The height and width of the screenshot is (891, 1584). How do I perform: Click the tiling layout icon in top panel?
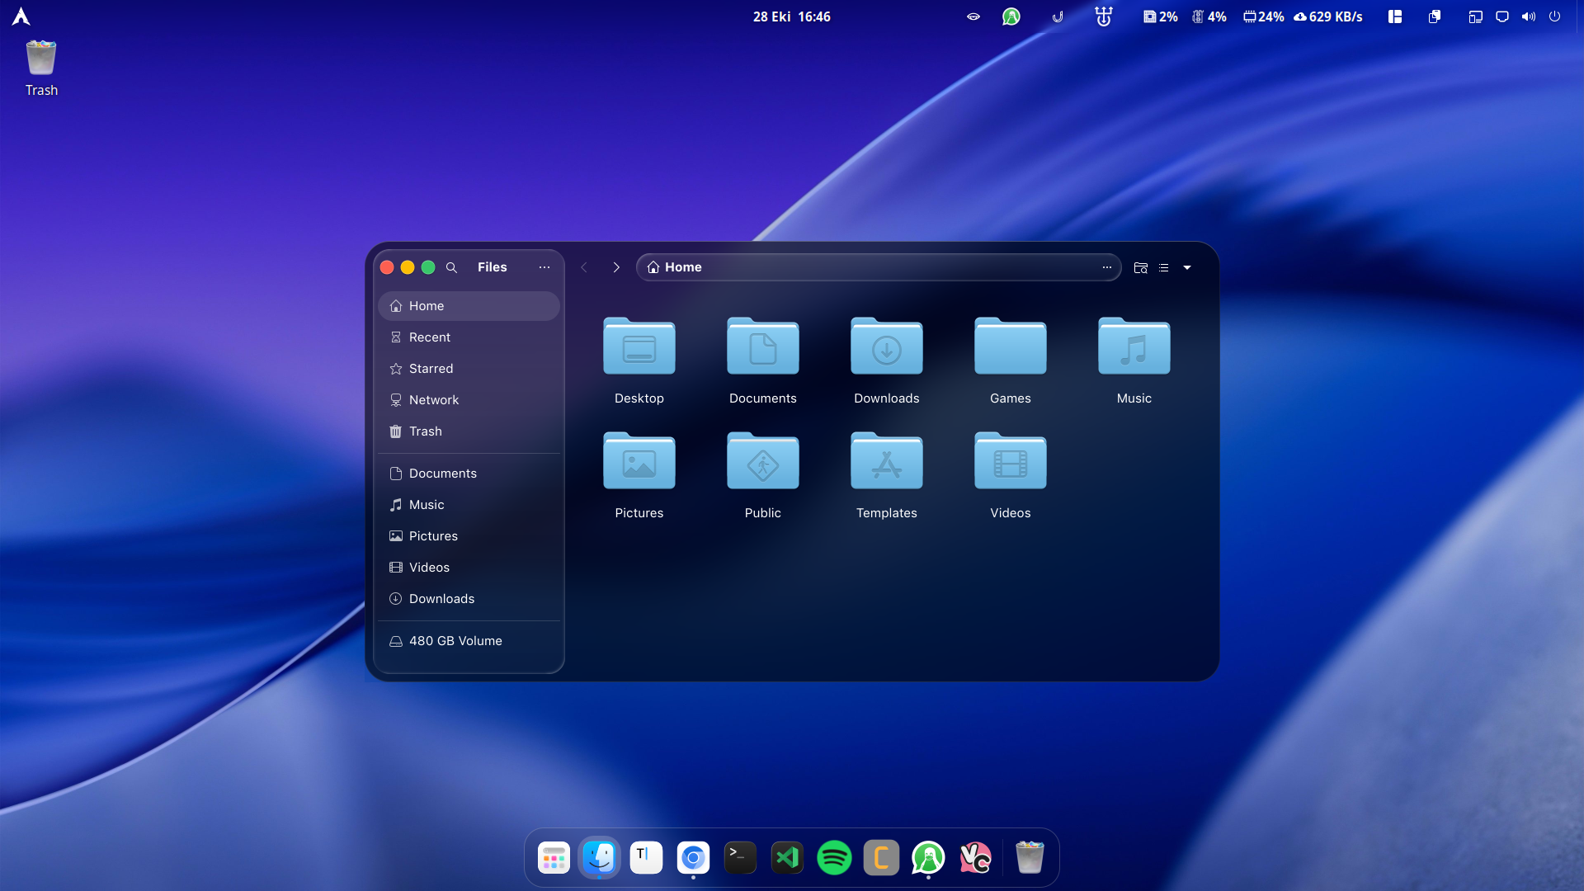pyautogui.click(x=1395, y=16)
